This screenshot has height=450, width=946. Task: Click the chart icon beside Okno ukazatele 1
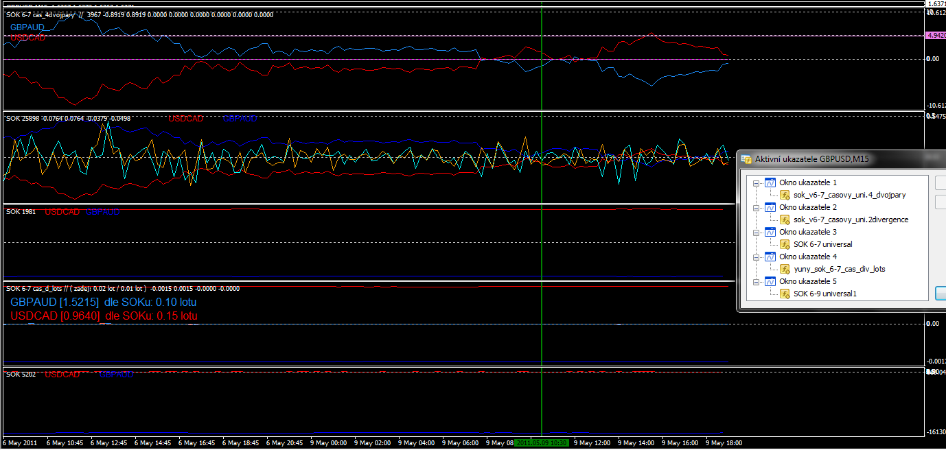pos(770,182)
